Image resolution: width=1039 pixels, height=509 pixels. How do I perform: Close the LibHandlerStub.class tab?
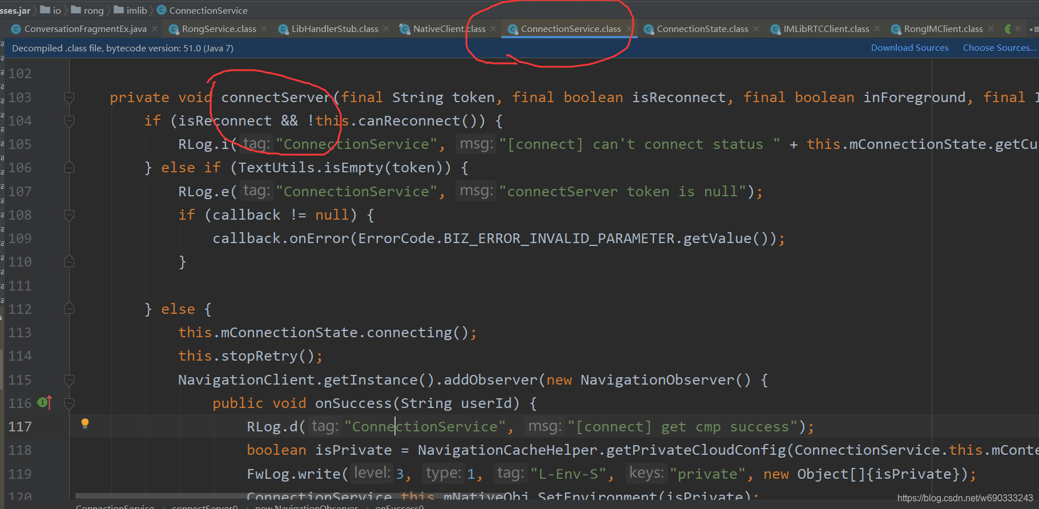click(x=386, y=29)
